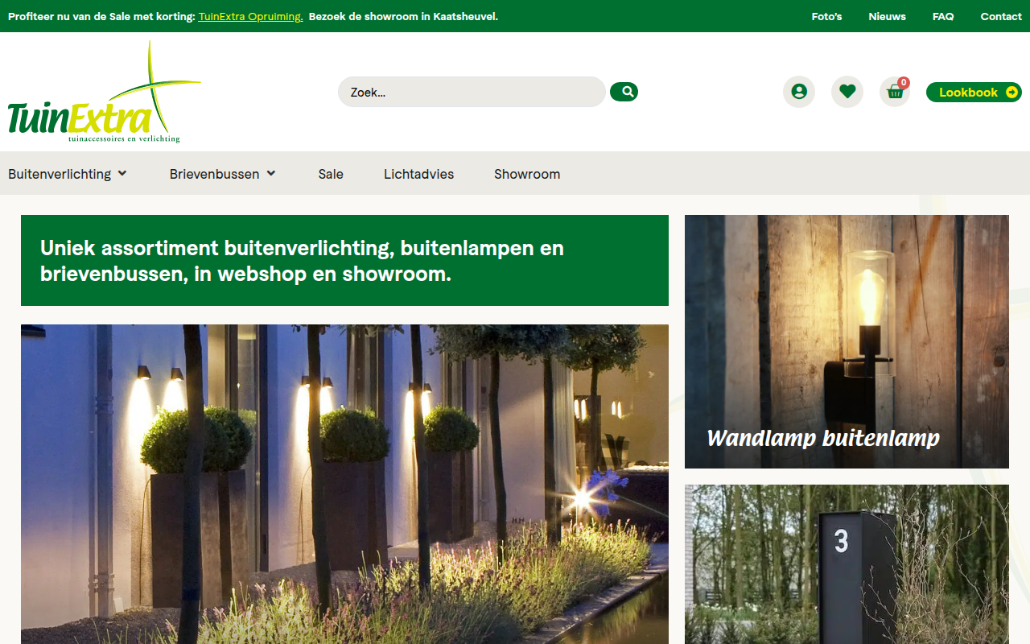Click the Wandlamp buitenlamp image tile
Viewport: 1030px width, 644px height.
847,341
